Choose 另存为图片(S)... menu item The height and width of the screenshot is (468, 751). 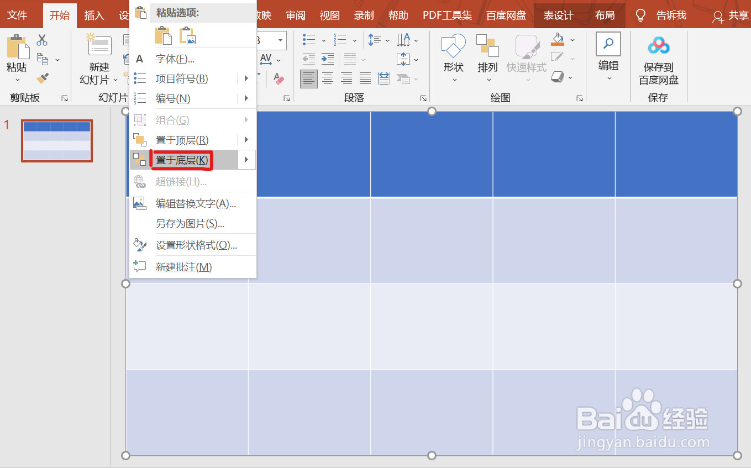[x=192, y=224]
